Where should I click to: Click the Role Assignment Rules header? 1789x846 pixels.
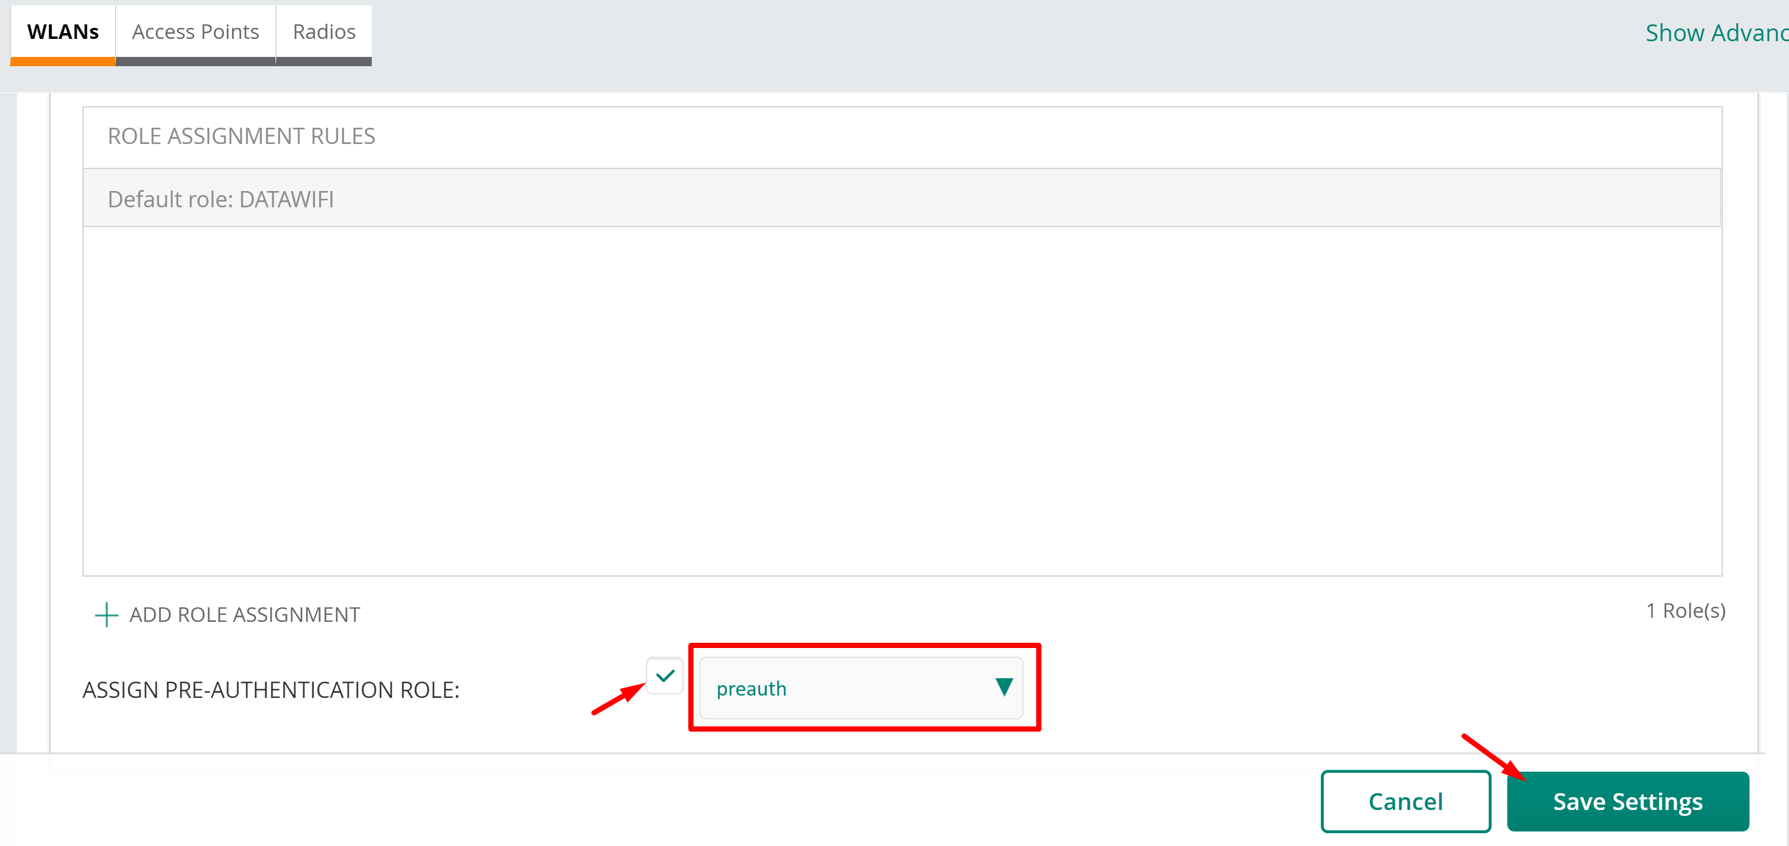pyautogui.click(x=241, y=136)
